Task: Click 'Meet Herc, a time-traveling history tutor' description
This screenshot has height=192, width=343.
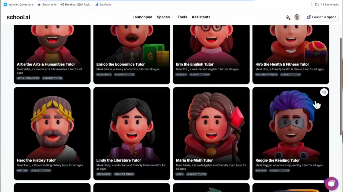Action: [50, 165]
